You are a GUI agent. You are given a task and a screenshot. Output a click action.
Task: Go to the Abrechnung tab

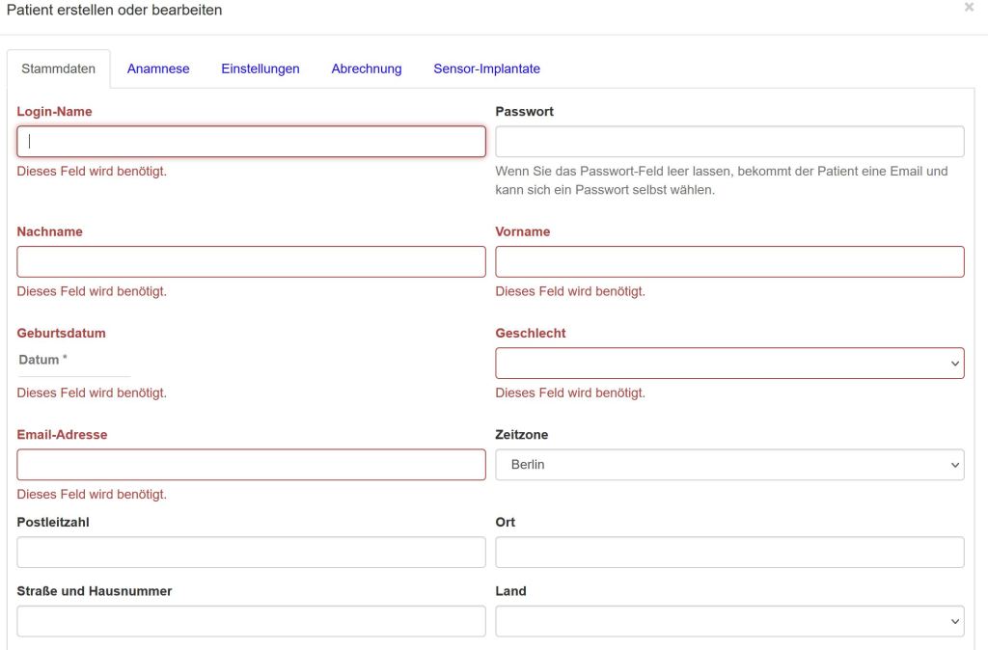point(367,68)
